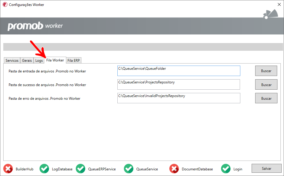
Task: Click the DocumentDatabase red error icon
Action: coord(174,169)
